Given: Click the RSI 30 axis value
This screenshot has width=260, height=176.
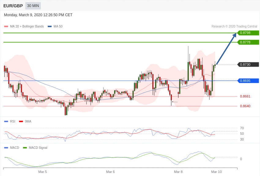Looking at the screenshot, I should [242, 139].
